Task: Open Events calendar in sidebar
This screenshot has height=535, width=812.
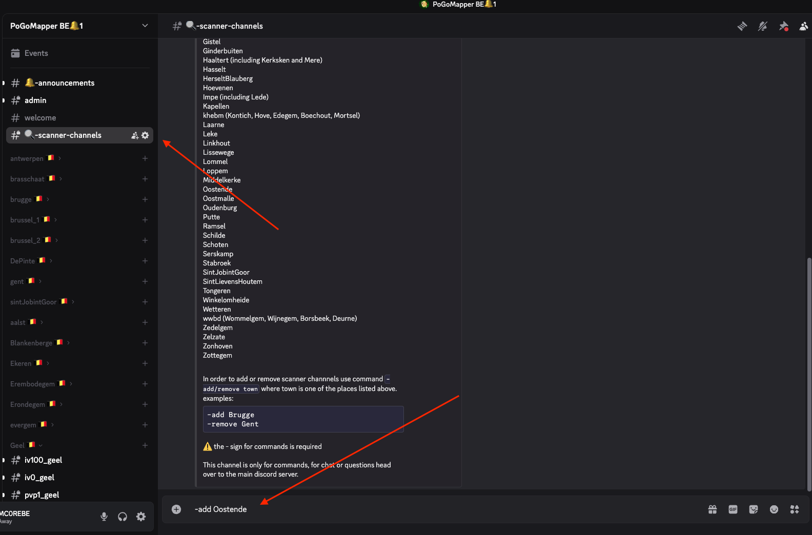Action: [x=15, y=53]
